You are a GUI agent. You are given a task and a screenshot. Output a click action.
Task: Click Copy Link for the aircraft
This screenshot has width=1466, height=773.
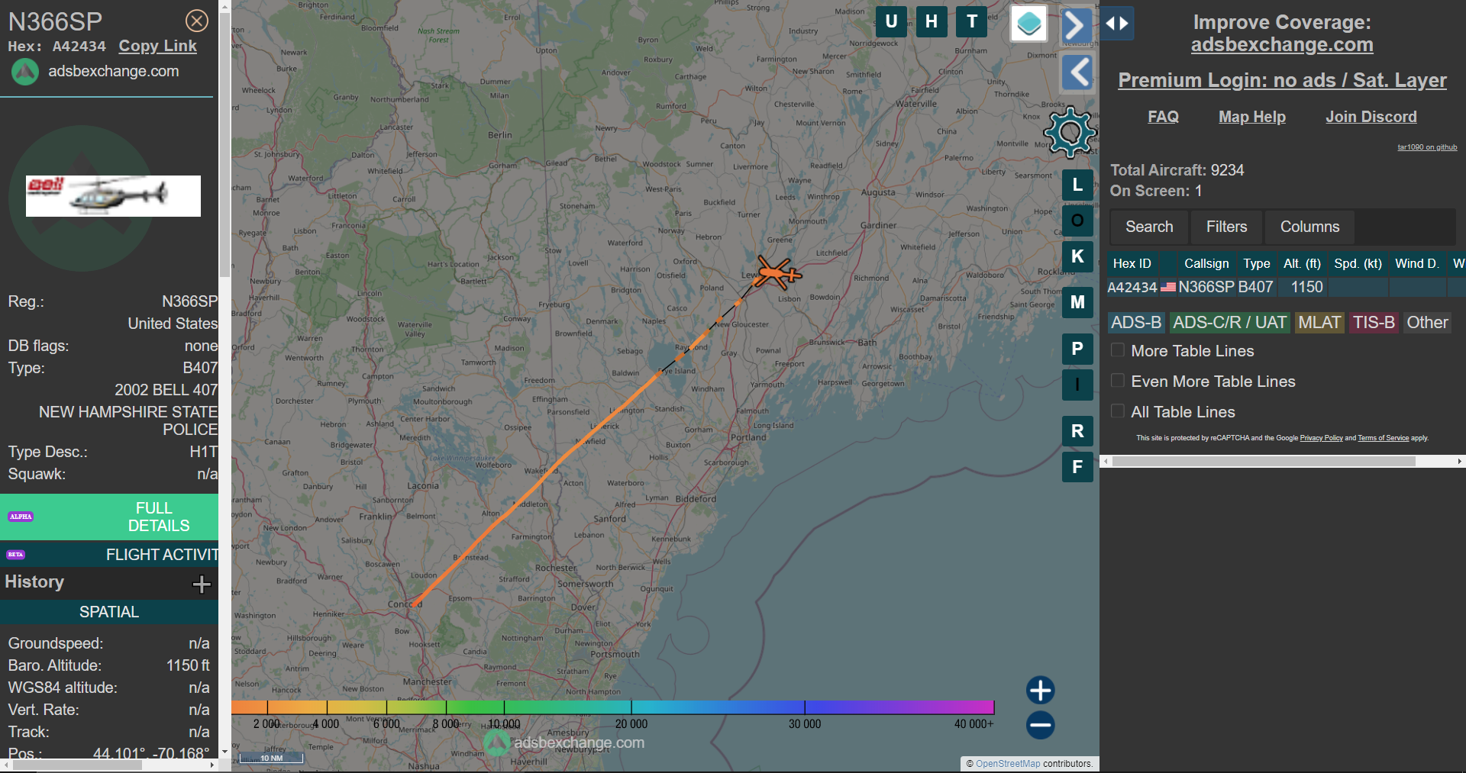(x=157, y=46)
